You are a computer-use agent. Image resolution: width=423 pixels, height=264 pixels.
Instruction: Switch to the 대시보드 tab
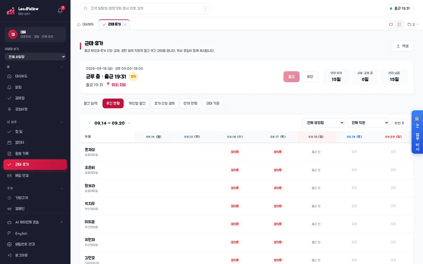click(85, 25)
